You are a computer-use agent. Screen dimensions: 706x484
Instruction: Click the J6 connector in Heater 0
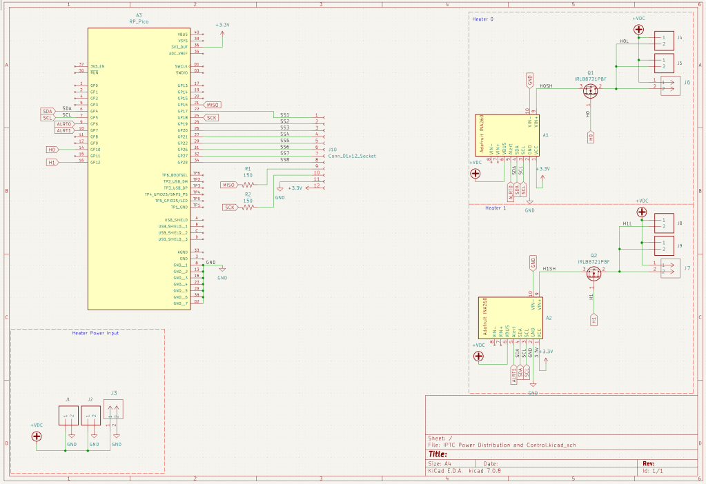point(670,86)
